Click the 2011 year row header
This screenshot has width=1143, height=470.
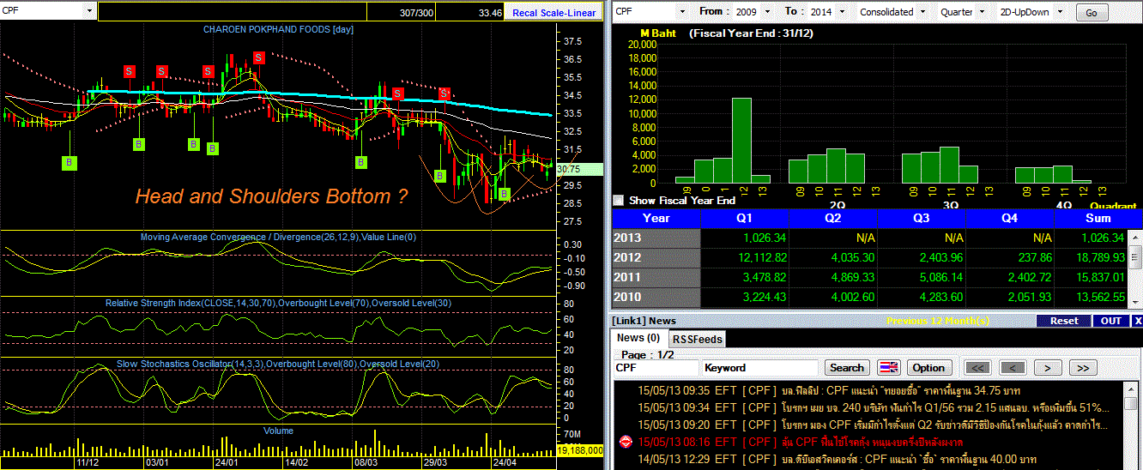pyautogui.click(x=656, y=277)
